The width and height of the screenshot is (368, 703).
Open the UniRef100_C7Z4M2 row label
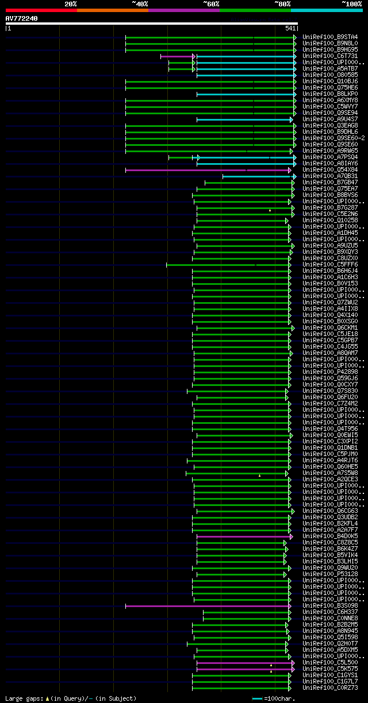[x=330, y=404]
